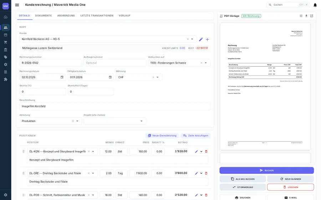Switch to Letzte Transaktionen tab
The height and width of the screenshot is (200, 321).
point(97,16)
